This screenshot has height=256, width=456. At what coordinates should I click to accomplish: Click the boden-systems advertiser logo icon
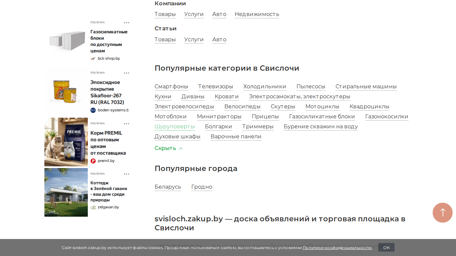point(93,110)
